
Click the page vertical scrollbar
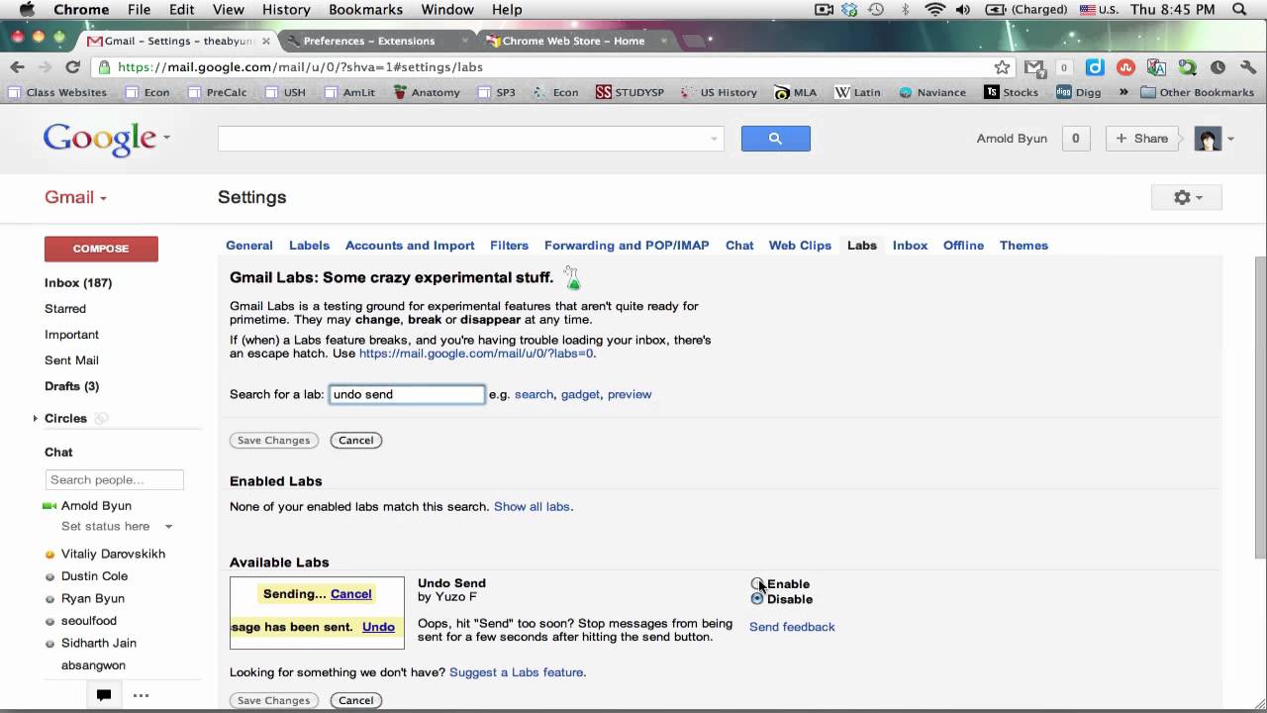pyautogui.click(x=1260, y=407)
